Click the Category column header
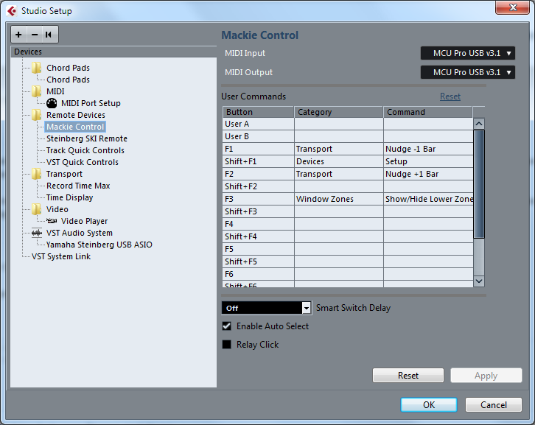Viewport: 535px width, 425px height. click(338, 112)
